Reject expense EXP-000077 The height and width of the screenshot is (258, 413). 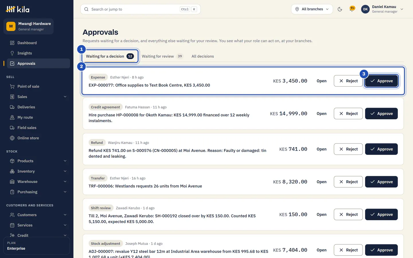348,81
